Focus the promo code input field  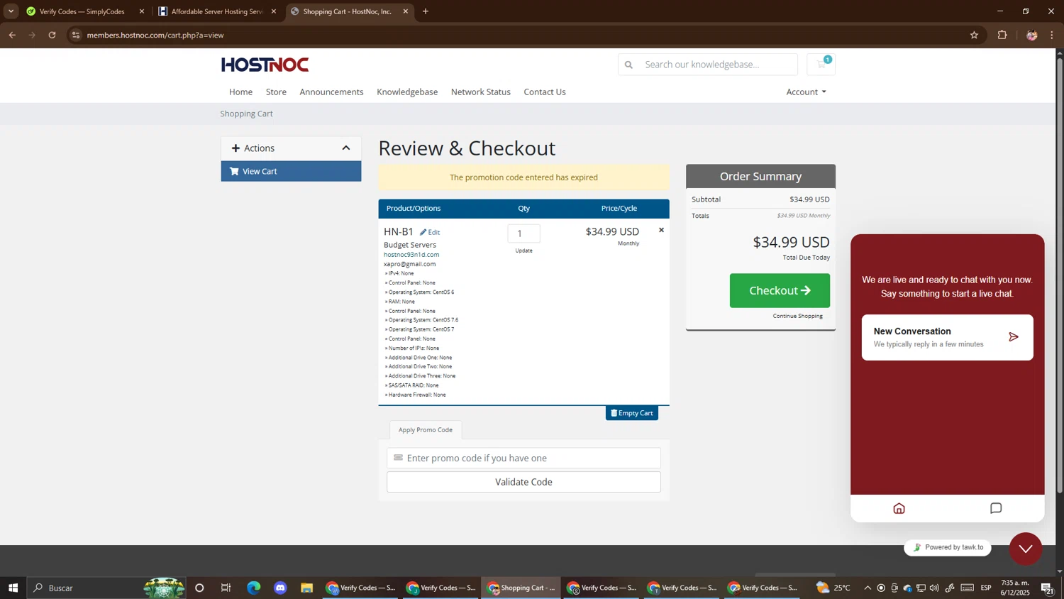pyautogui.click(x=523, y=458)
